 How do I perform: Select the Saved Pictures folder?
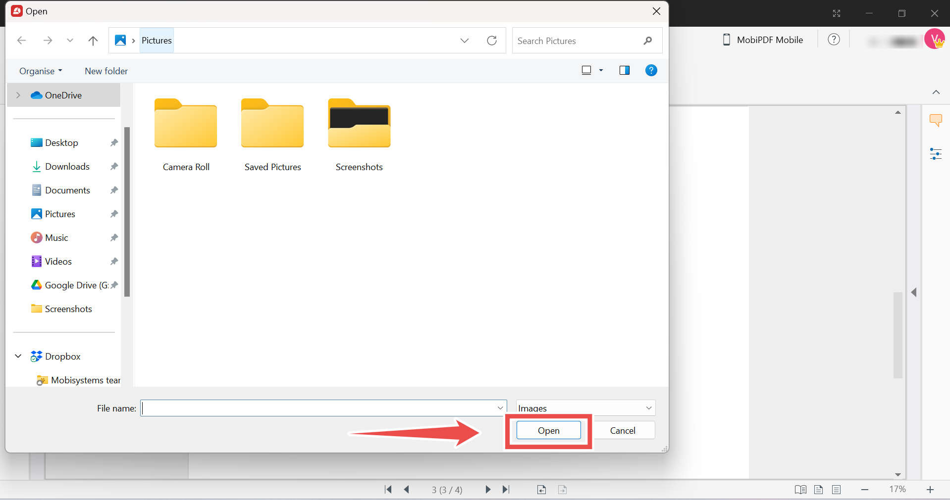(x=272, y=135)
